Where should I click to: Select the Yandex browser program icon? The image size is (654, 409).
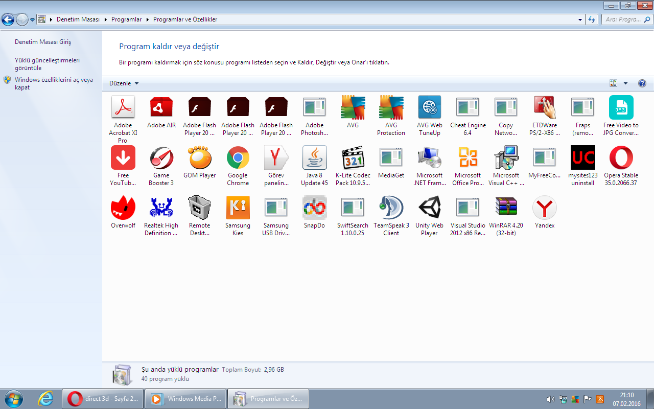tap(545, 208)
